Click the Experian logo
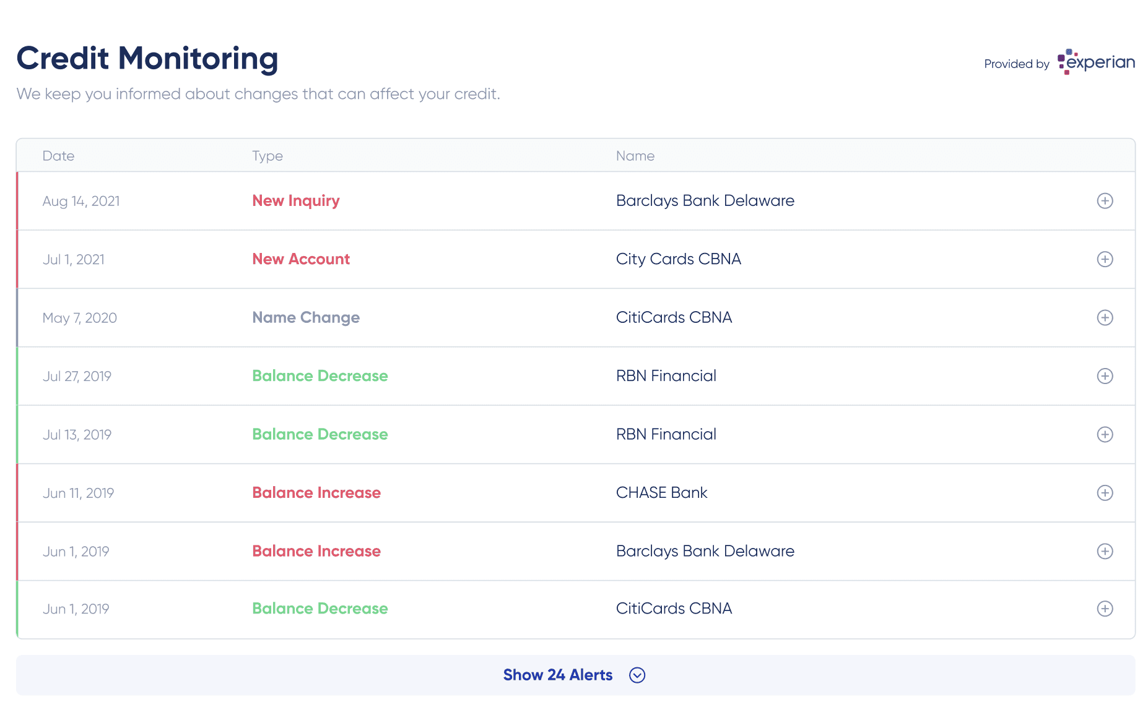 [x=1096, y=62]
